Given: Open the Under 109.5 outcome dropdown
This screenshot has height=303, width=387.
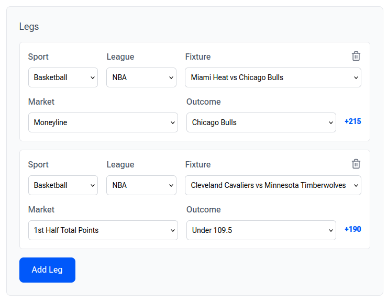Looking at the screenshot, I should (x=261, y=230).
